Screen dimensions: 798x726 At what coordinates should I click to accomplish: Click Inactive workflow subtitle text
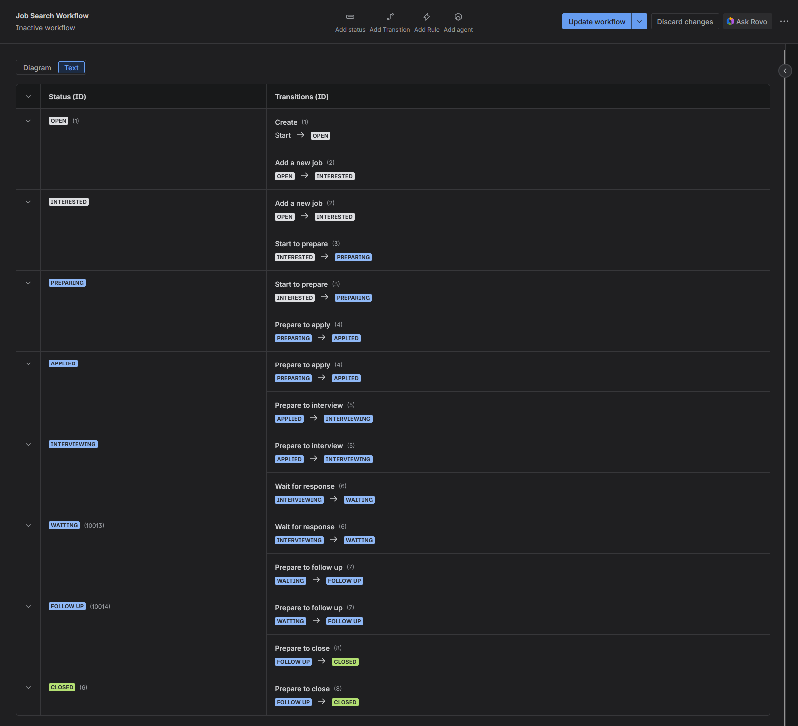coord(45,28)
